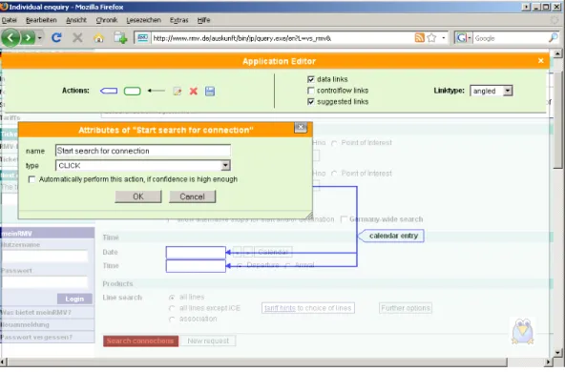
Task: Select the arrow link action icon
Action: click(x=156, y=91)
